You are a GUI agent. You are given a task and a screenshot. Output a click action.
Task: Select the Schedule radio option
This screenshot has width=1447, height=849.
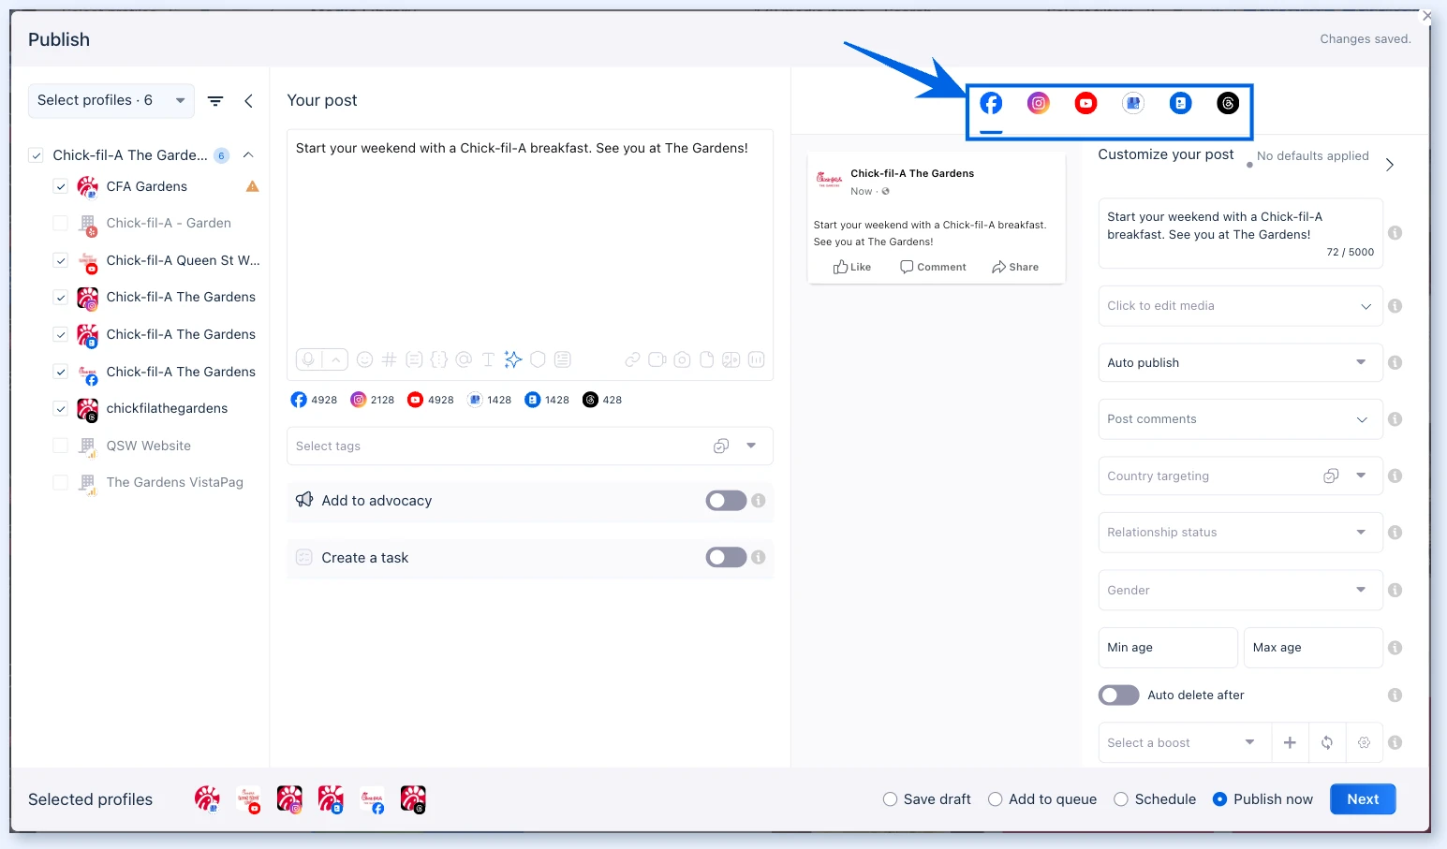click(1121, 799)
